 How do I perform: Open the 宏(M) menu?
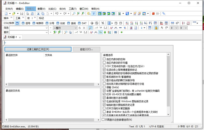[63, 9]
